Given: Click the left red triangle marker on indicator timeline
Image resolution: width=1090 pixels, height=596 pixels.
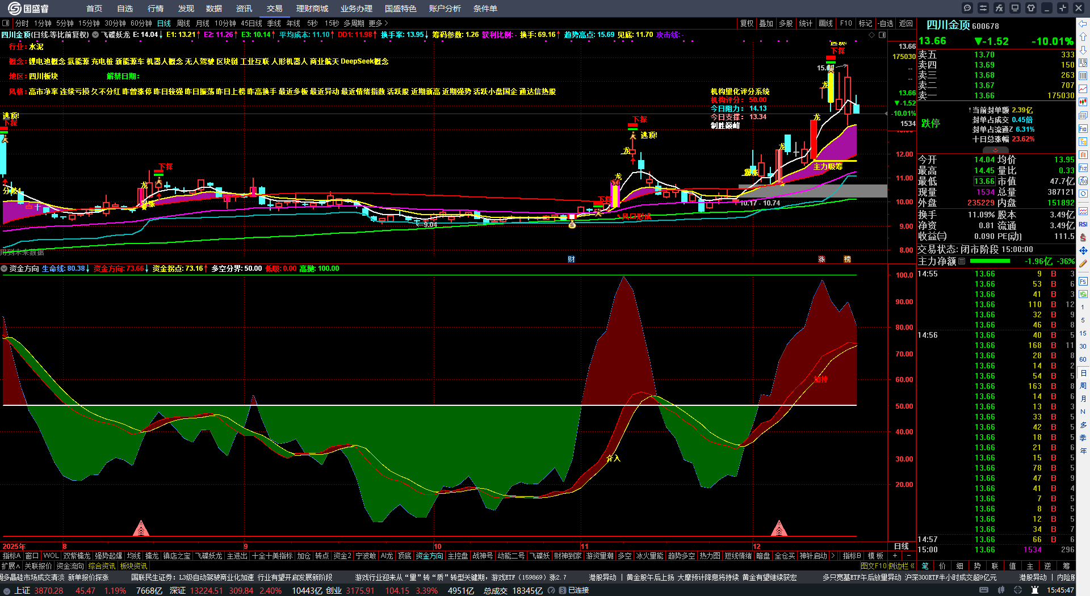Looking at the screenshot, I should 141,528.
